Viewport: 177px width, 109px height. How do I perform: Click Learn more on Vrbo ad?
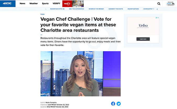143,39
